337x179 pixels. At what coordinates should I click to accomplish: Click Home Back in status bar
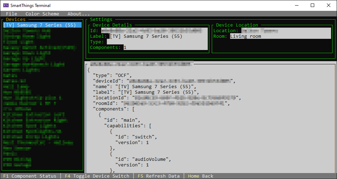(x=200, y=176)
